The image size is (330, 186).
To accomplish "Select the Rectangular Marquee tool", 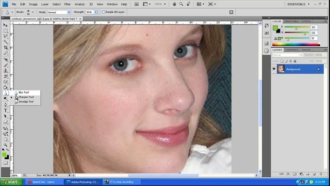I will pos(6,31).
